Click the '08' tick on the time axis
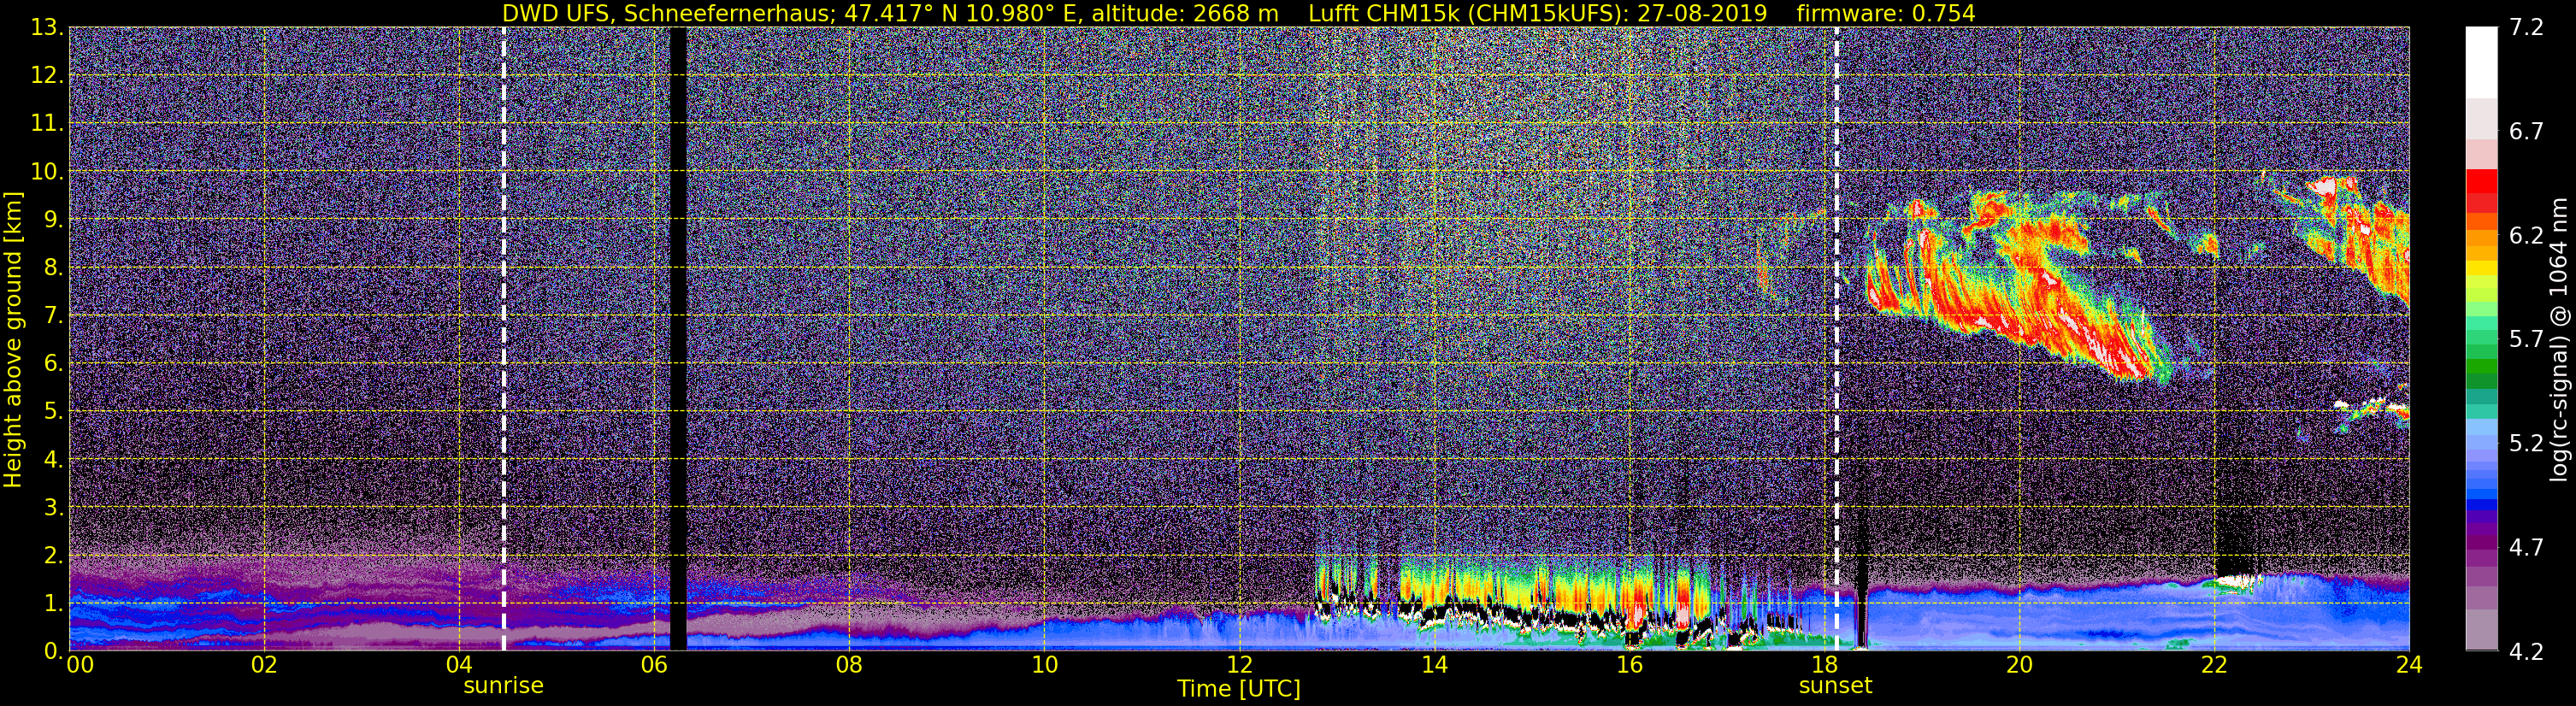2576x706 pixels. tap(848, 665)
